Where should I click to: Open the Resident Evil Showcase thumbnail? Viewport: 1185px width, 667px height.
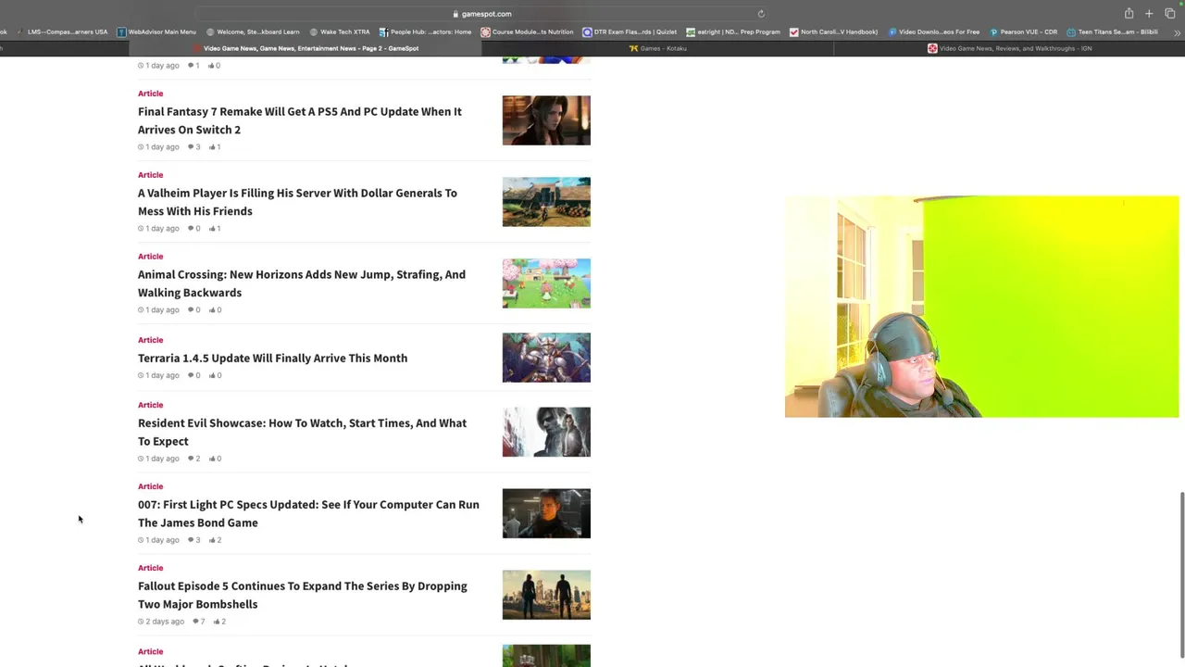tap(546, 432)
